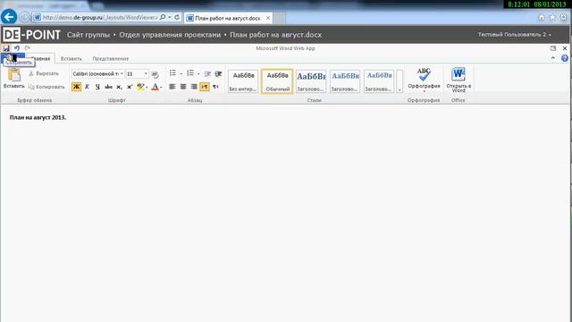Click the Вставить paste clipboard icon
572x322 pixels.
coord(14,74)
